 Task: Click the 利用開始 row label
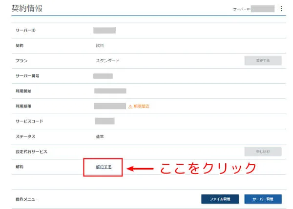click(23, 91)
